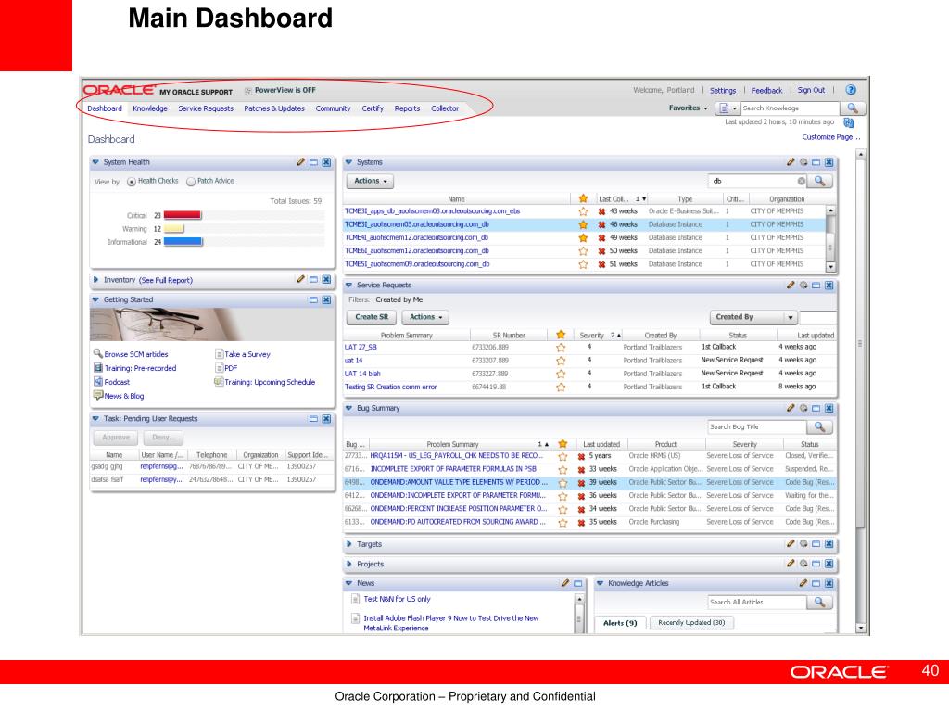The image size is (949, 712).
Task: Open the Service Requests Actions dropdown
Action: point(425,317)
